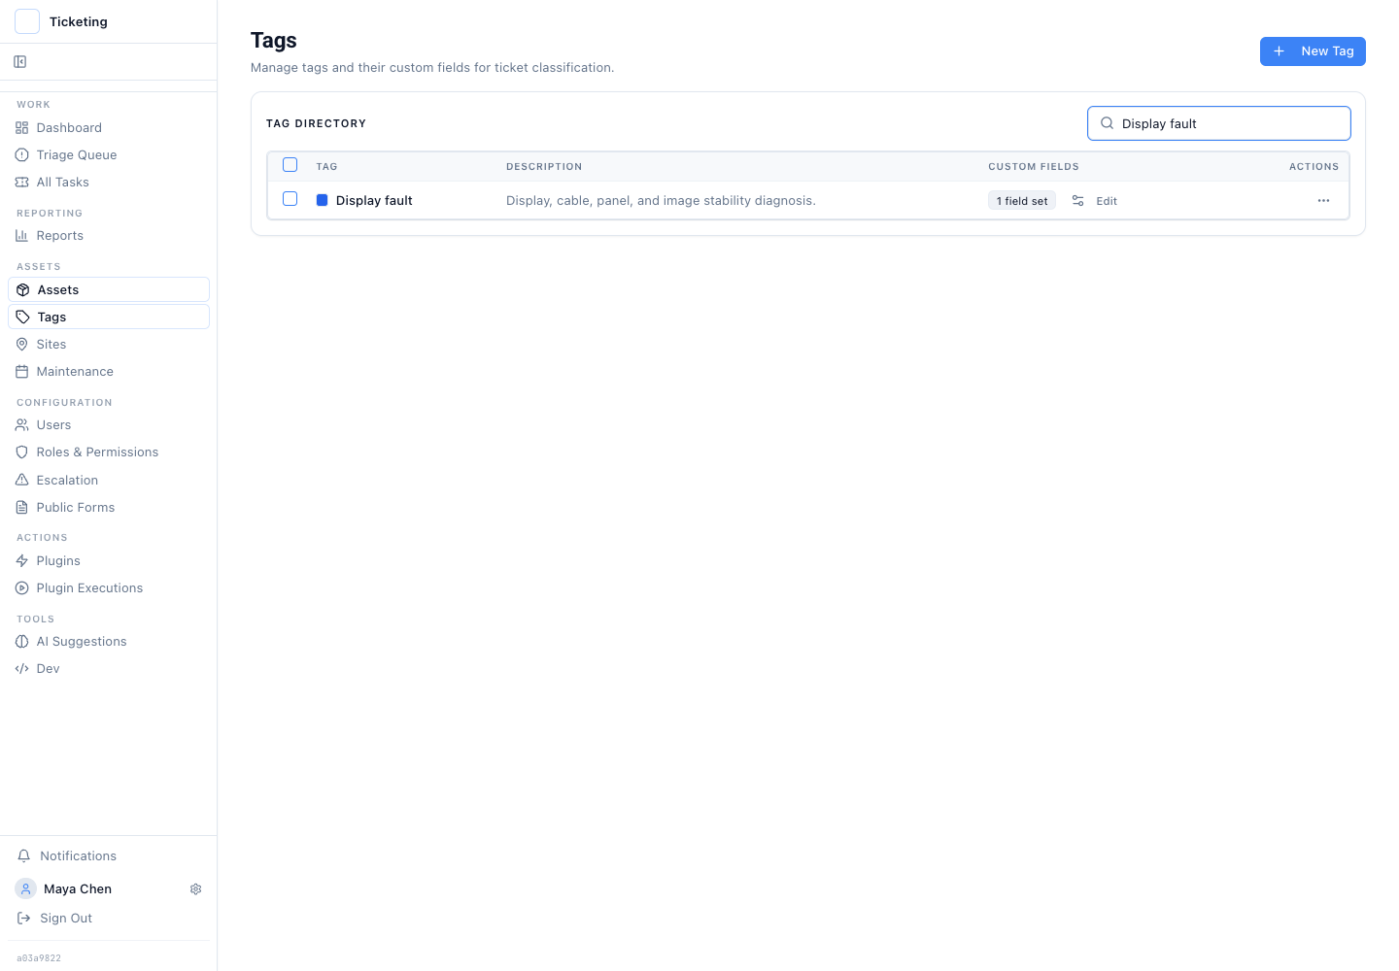This screenshot has height=971, width=1399.
Task: Click the Display fault description text
Action: tap(661, 201)
